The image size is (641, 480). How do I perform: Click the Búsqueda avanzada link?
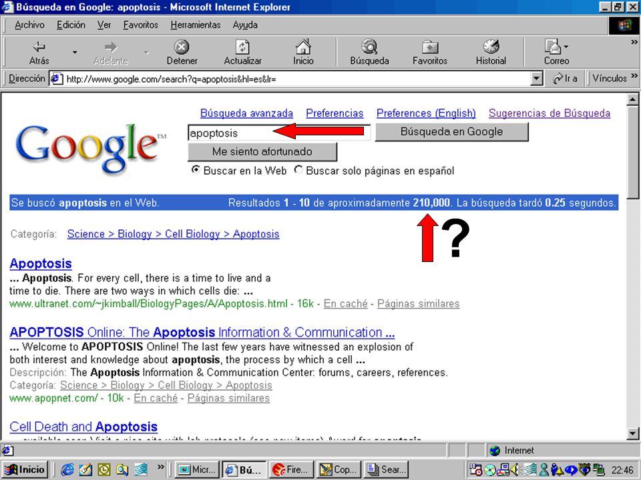click(246, 113)
